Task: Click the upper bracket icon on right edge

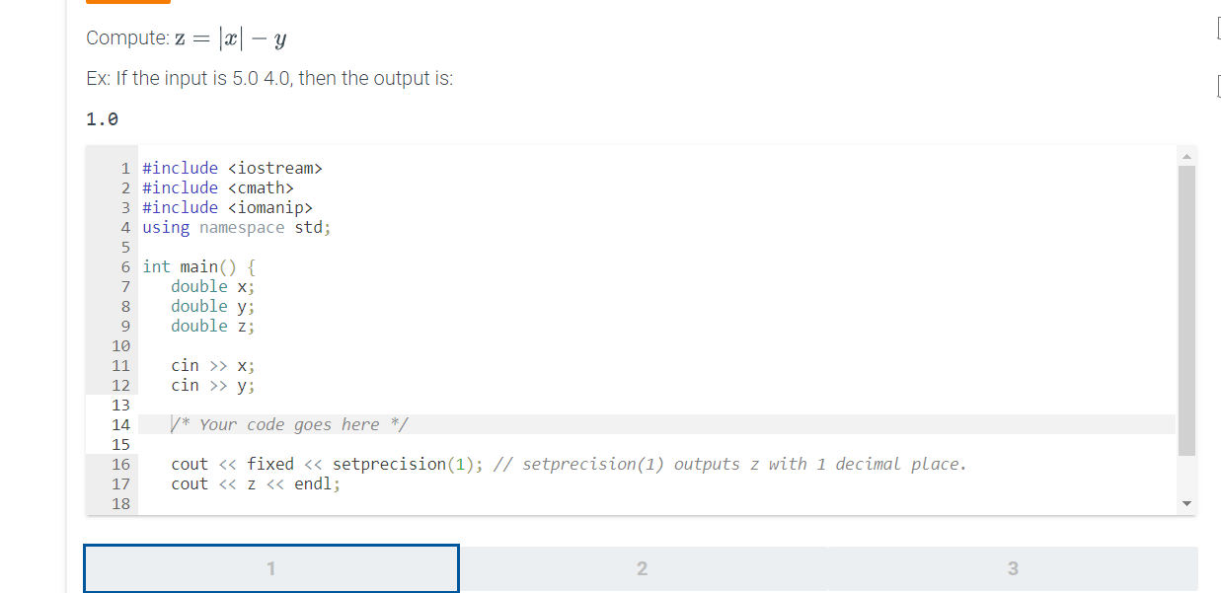Action: click(1217, 30)
